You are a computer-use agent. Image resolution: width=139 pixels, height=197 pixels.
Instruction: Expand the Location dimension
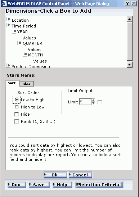click(9, 19)
